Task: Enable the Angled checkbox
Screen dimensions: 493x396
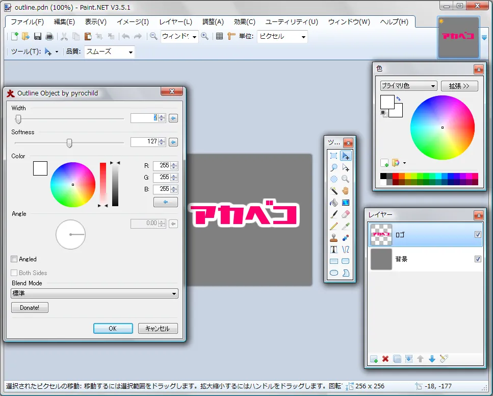Action: [14, 259]
